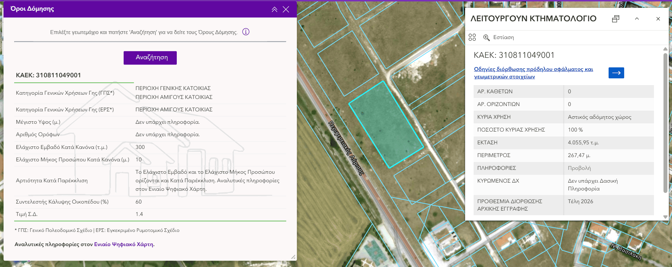Click the Εστίαση zoom-to icon
672x267 pixels.
pos(487,38)
